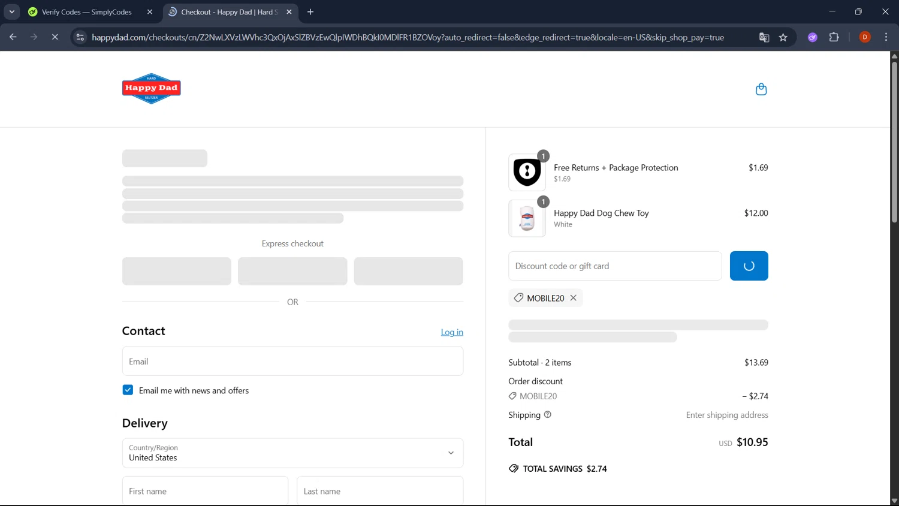899x506 pixels.
Task: Click the MOBILE20 order discount label
Action: pyautogui.click(x=538, y=396)
